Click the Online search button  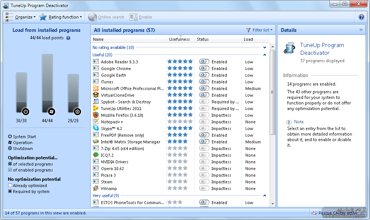click(x=106, y=17)
